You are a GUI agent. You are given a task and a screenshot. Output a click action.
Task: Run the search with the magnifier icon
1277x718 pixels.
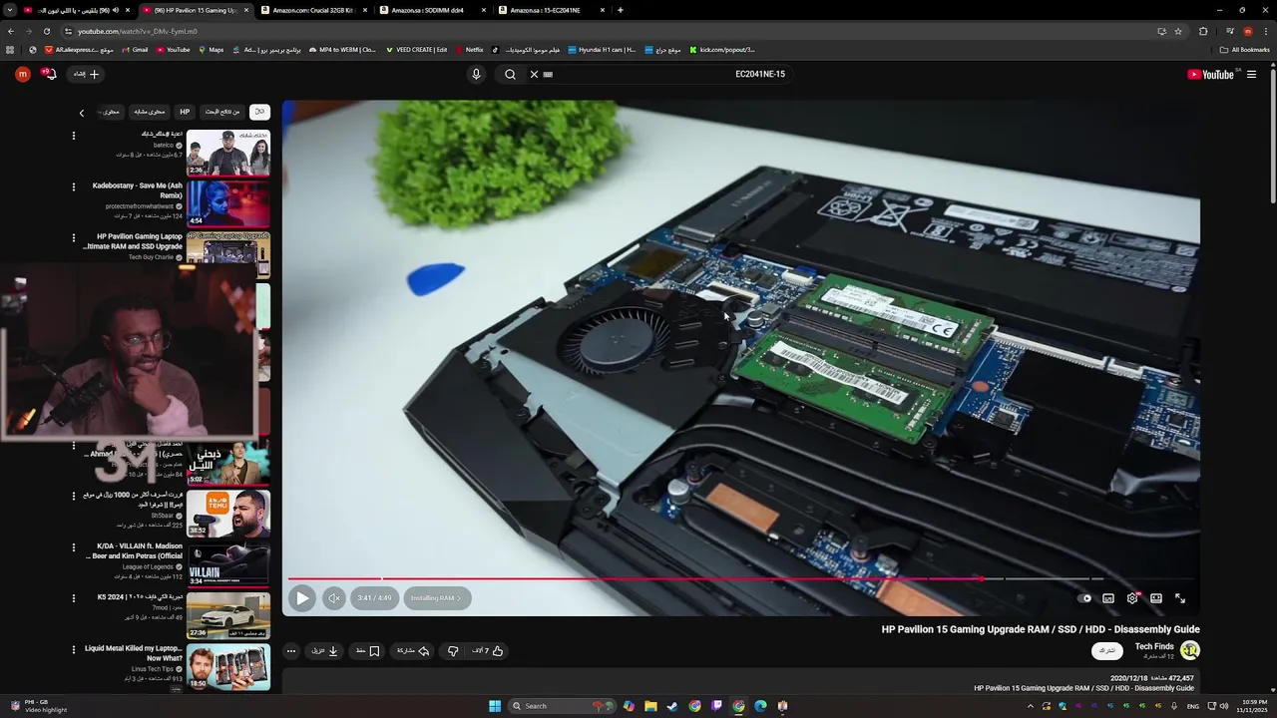tap(510, 74)
